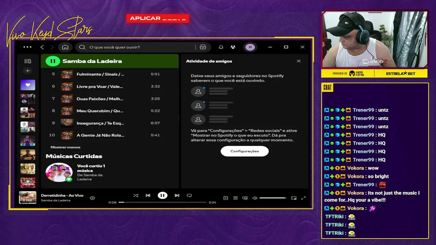The image size is (436, 245).
Task: Play track 'Meu Querubim / Qu...'
Action: [110, 111]
